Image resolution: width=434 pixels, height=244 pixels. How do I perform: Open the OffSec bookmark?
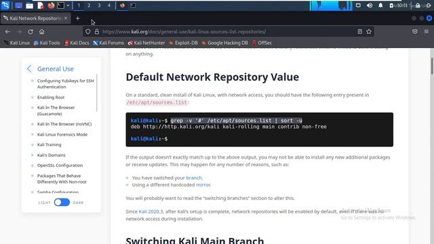pyautogui.click(x=262, y=43)
